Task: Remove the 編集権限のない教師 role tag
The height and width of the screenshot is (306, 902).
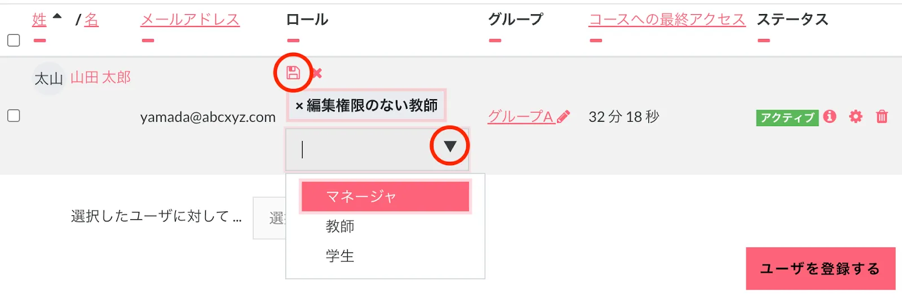Action: (x=299, y=106)
